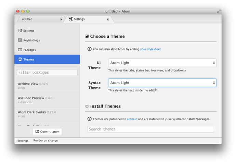Toggle fullscreen with the window expand arrows
Screen dimensions: 236x164
(x=219, y=11)
